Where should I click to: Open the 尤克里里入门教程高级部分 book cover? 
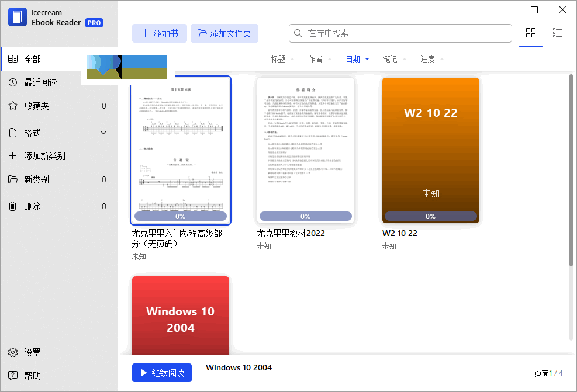(180, 150)
